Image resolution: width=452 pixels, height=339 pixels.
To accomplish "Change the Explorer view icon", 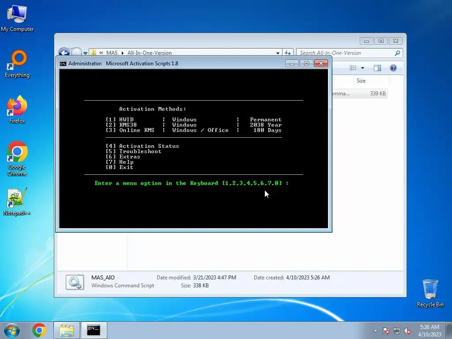I will [353, 68].
